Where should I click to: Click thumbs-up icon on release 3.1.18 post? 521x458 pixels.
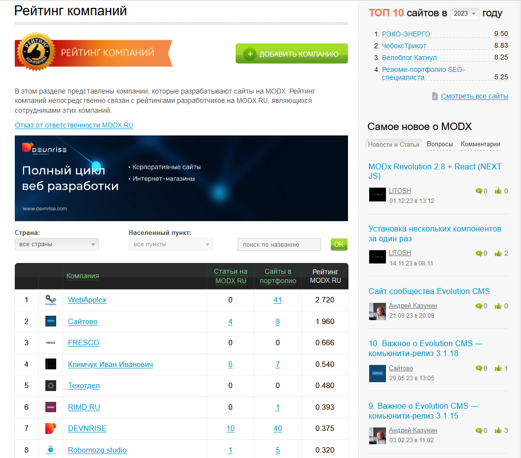[498, 368]
